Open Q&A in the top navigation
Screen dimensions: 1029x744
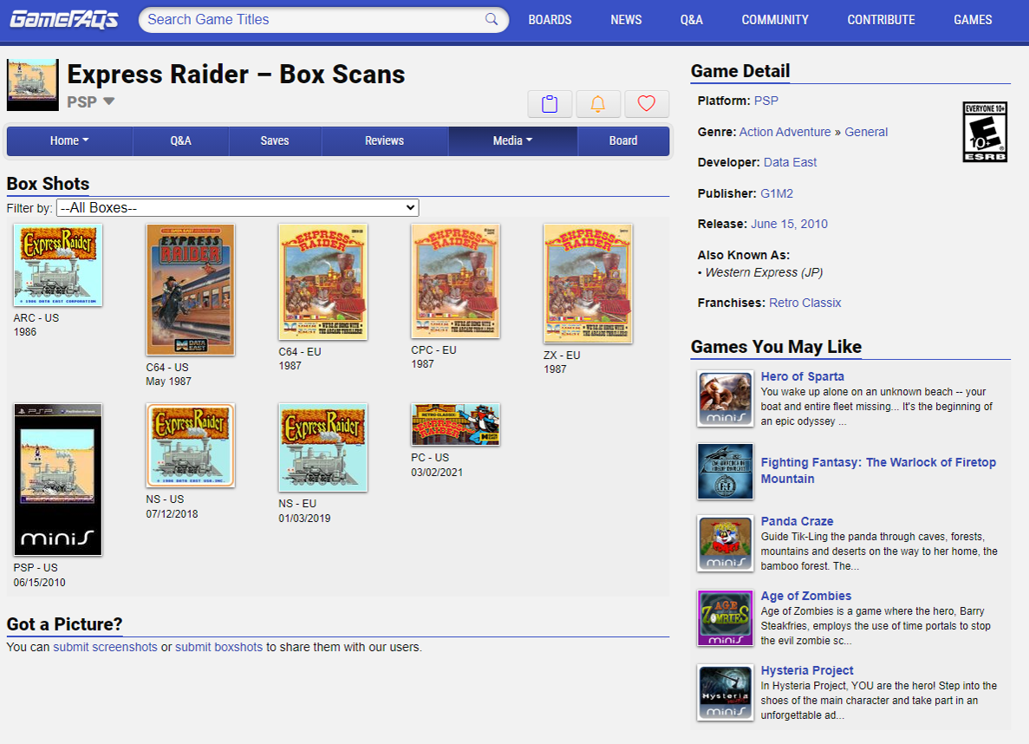692,20
